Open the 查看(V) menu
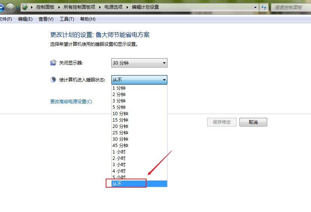 pos(46,19)
